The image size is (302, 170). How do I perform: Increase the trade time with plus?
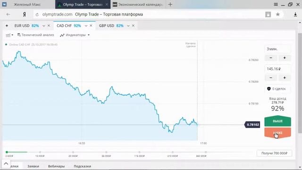point(285,58)
